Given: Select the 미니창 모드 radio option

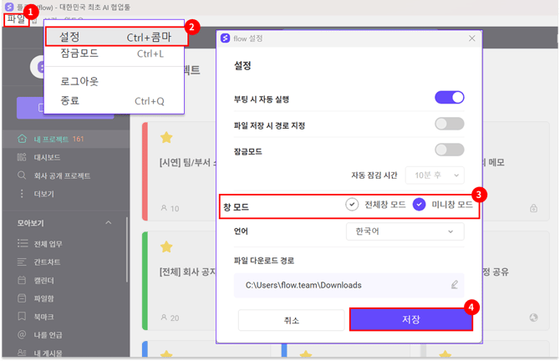Looking at the screenshot, I should pyautogui.click(x=420, y=205).
